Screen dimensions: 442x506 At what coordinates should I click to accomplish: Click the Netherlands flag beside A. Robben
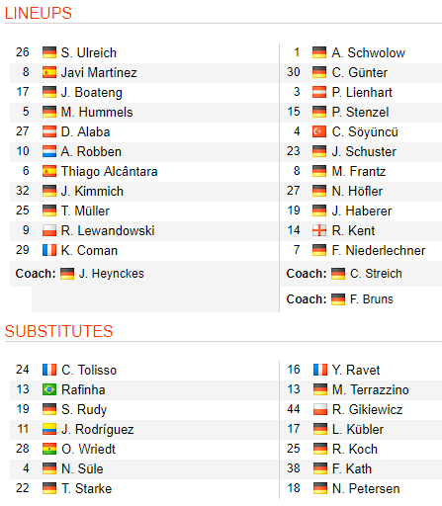coord(49,151)
